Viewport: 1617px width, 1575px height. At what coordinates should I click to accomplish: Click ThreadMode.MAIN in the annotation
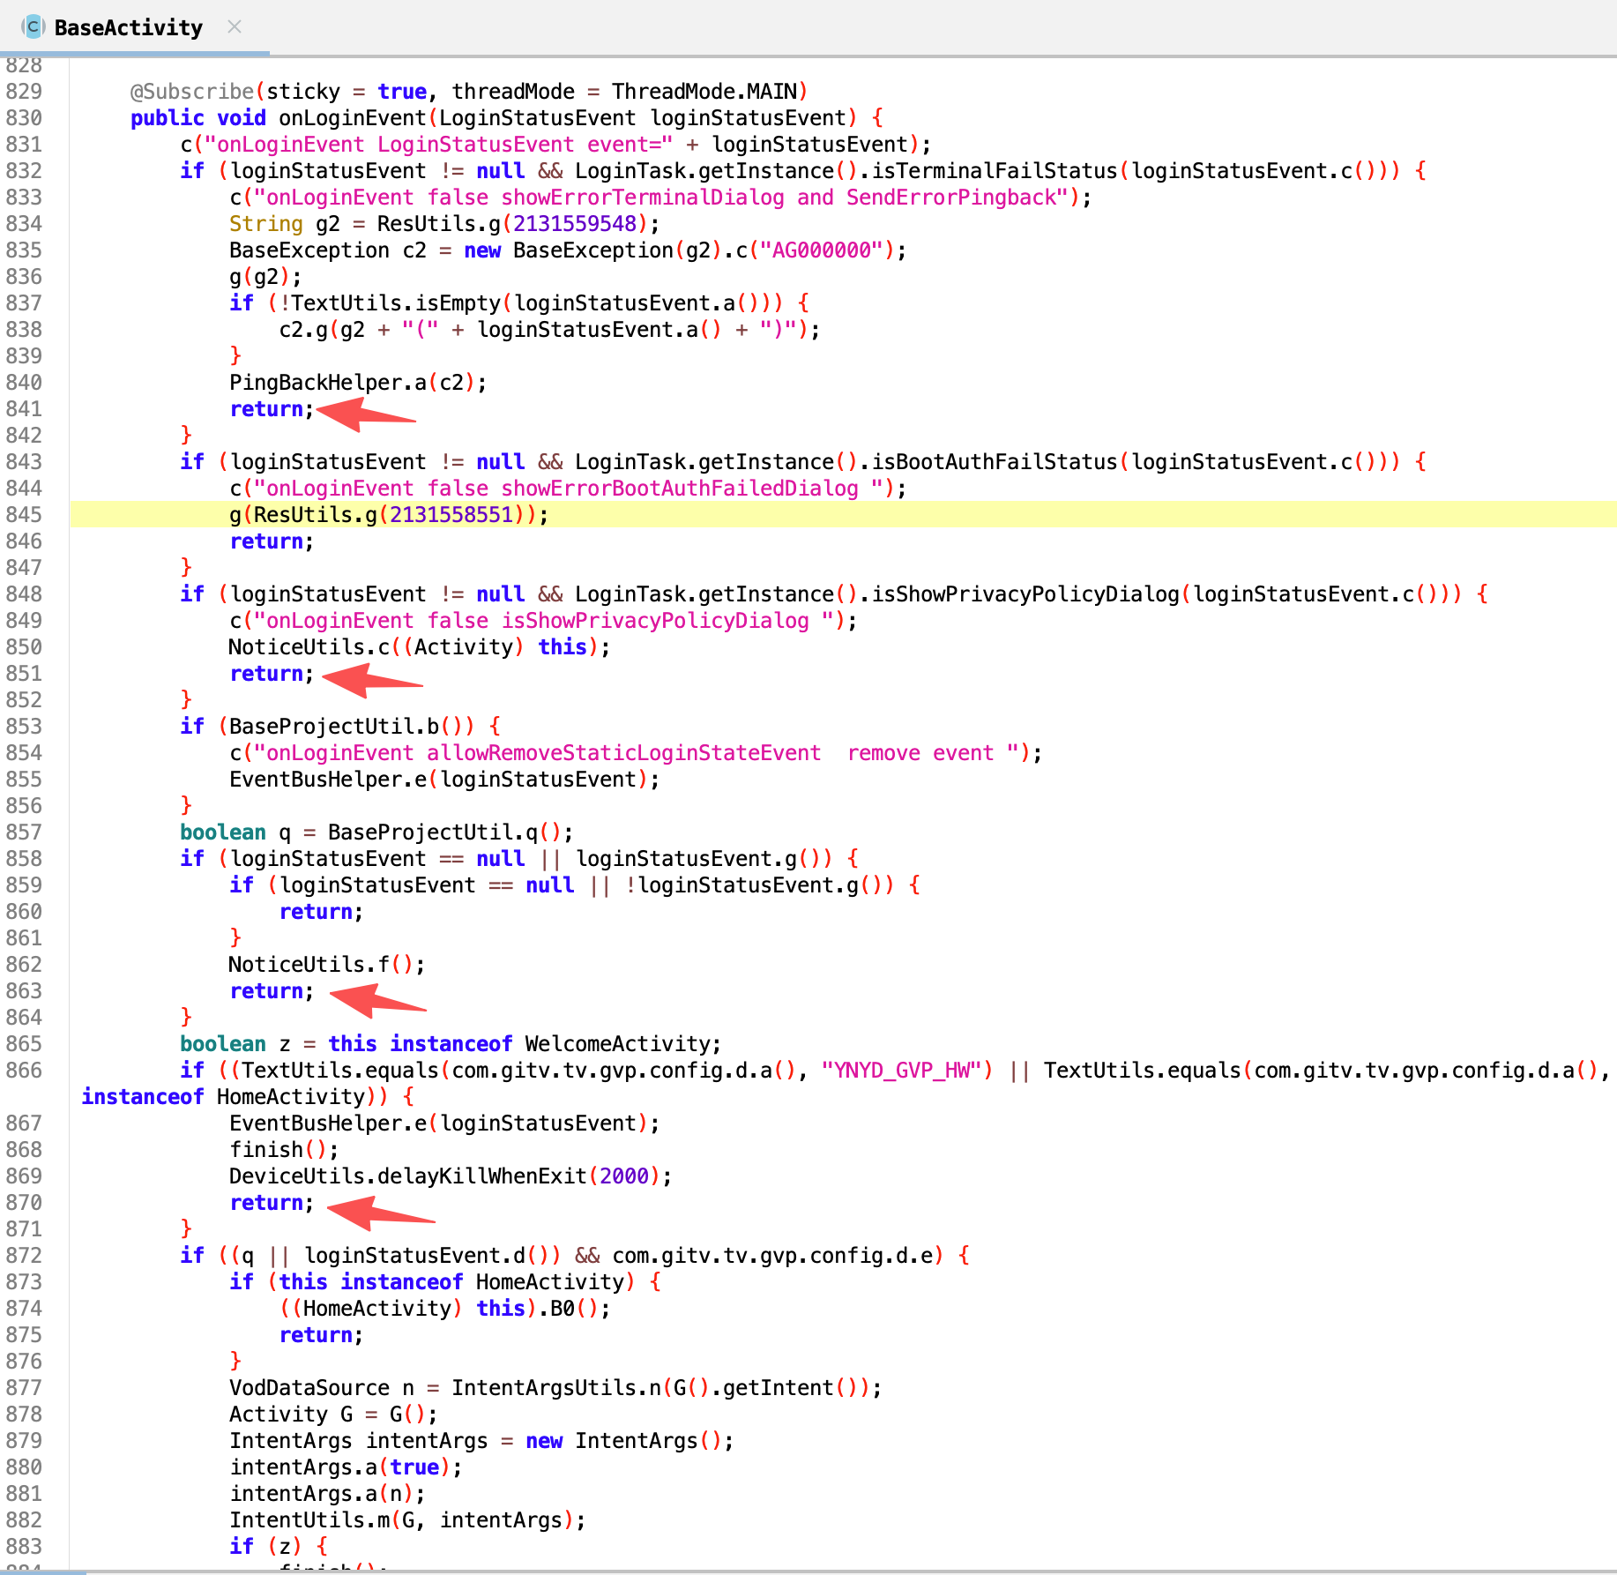click(x=704, y=92)
